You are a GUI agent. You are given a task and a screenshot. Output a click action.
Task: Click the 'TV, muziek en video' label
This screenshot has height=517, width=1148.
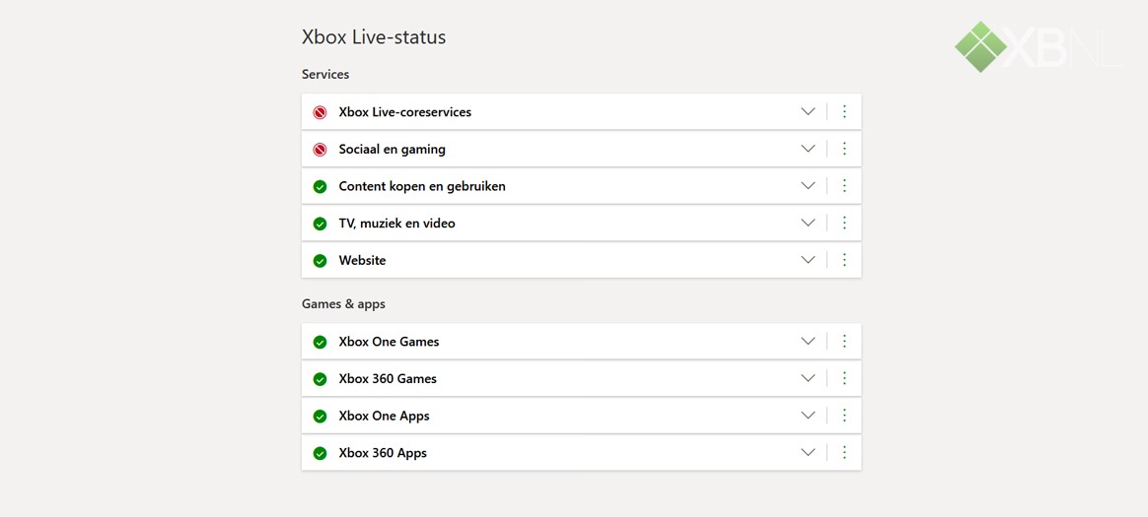point(396,224)
